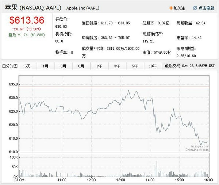
Task: Click the 当日幅度 611.73 - 633.85 range
Action: 106,23
